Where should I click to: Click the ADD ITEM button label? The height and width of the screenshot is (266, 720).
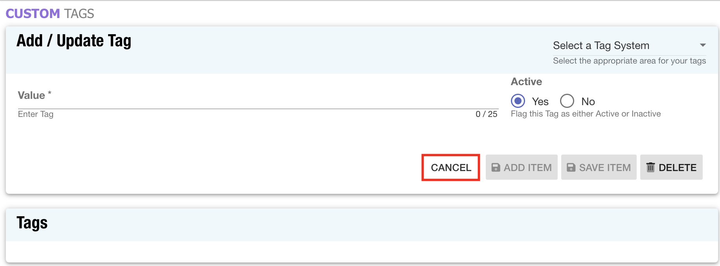[527, 168]
